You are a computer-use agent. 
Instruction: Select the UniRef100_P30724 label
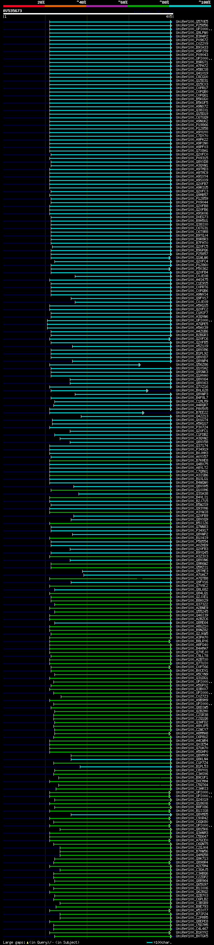[192, 427]
